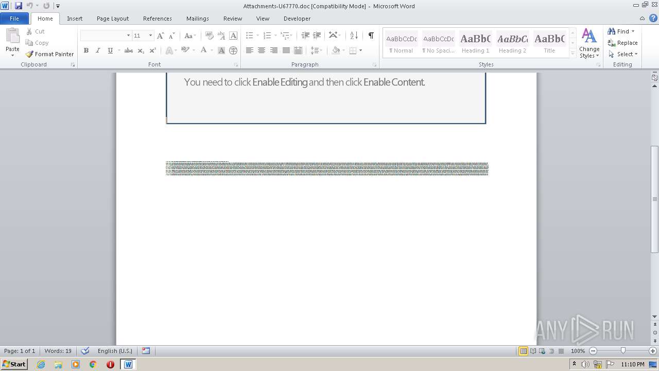Switch to the Mailings tab

(x=198, y=19)
